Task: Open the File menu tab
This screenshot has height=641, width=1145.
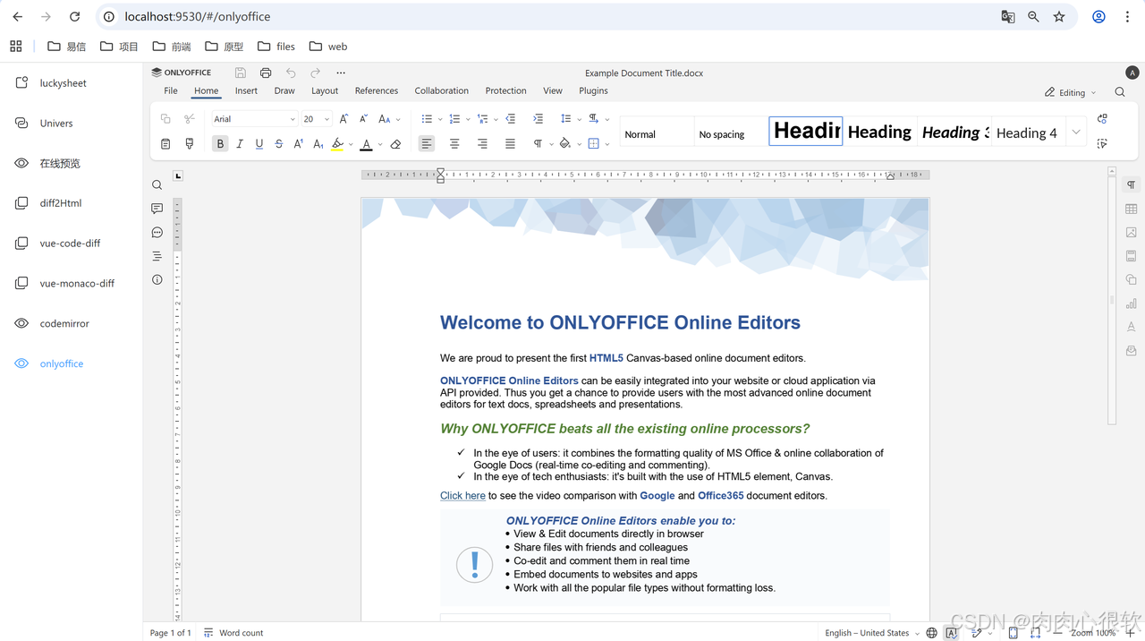Action: (x=171, y=90)
